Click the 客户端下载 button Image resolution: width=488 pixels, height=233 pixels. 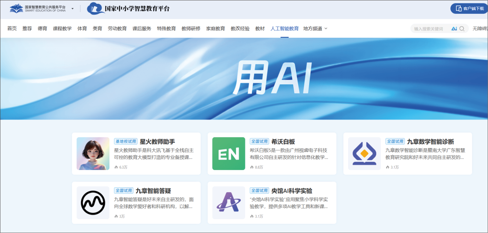click(x=470, y=8)
